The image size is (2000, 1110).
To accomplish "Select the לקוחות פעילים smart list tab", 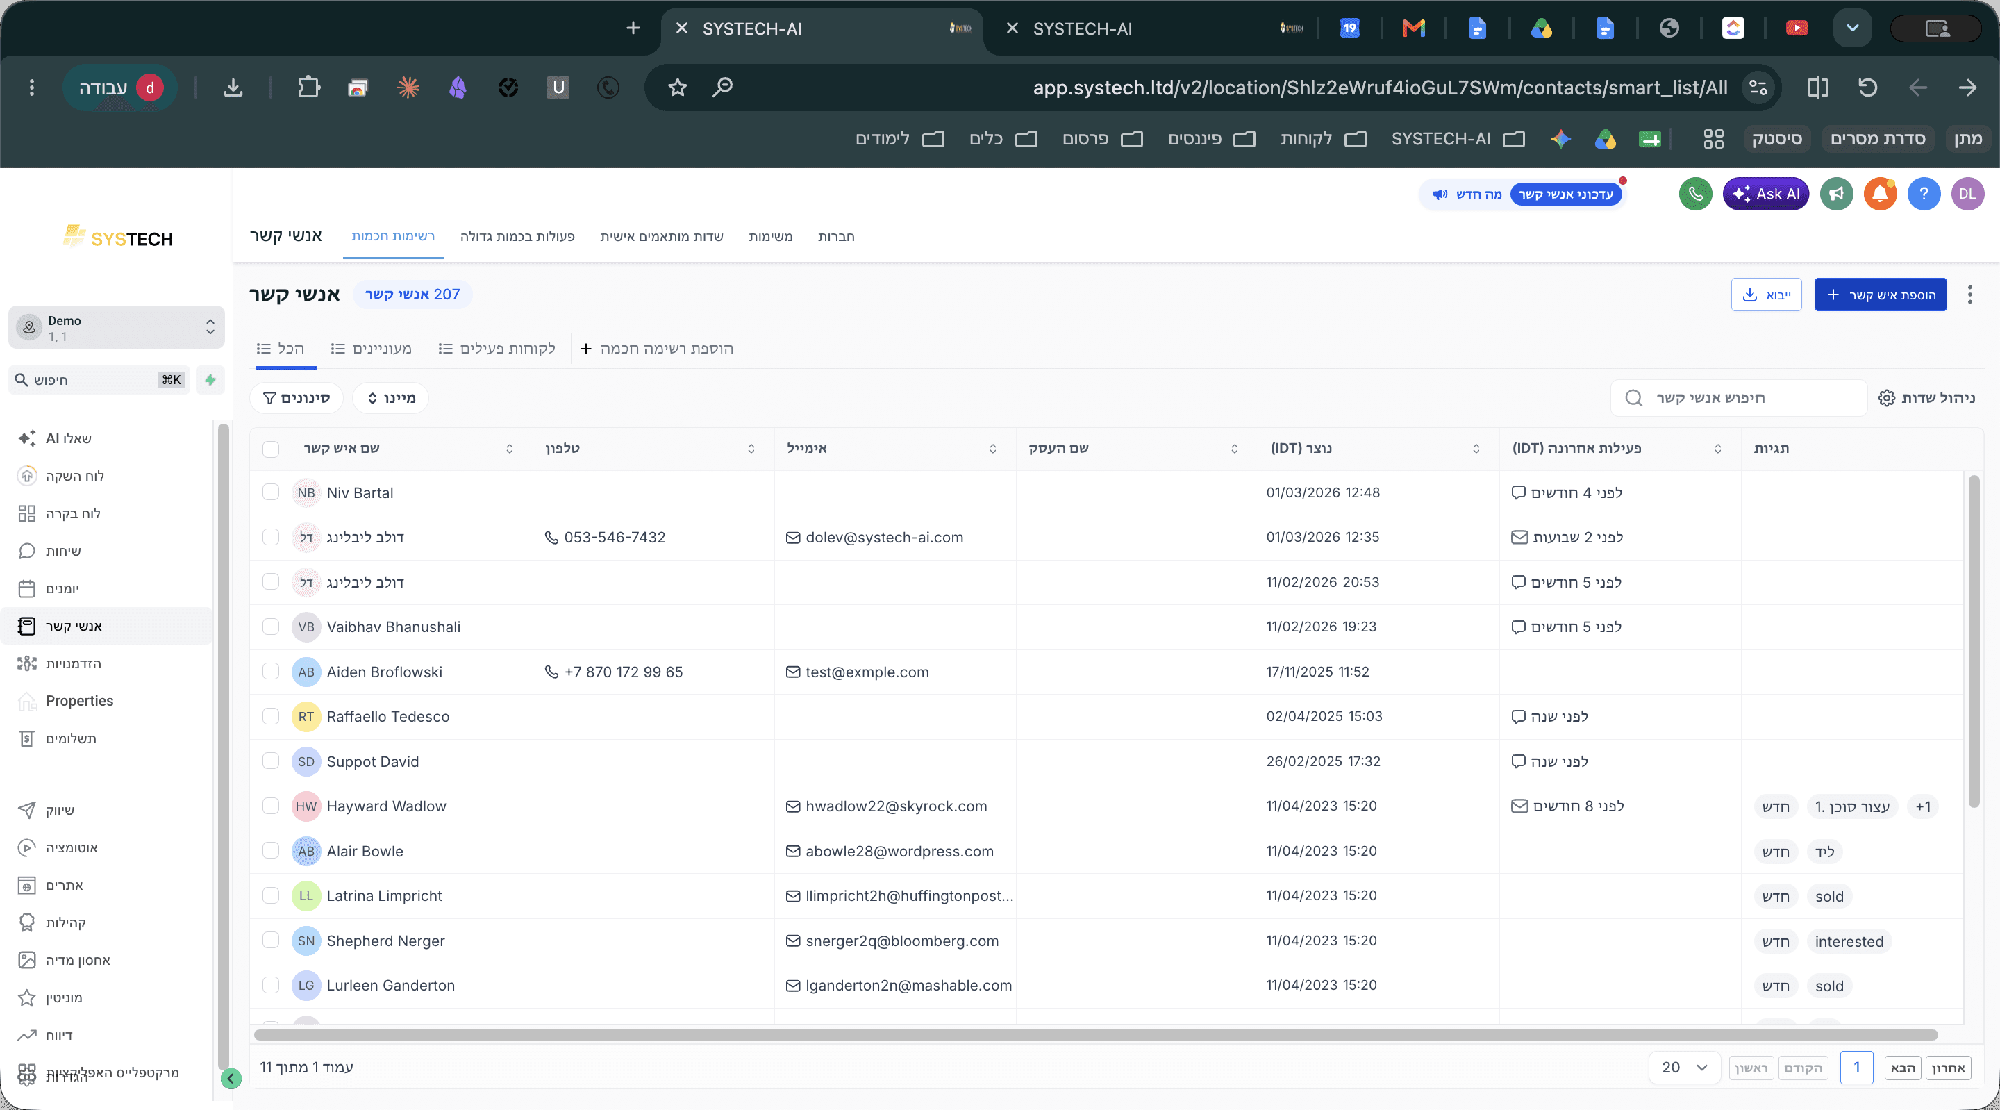I will 497,349.
